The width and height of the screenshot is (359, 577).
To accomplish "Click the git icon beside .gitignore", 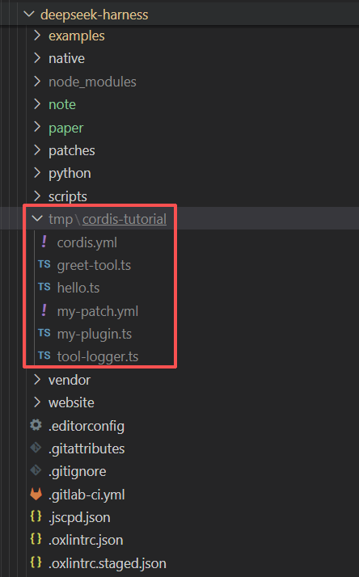I will (36, 470).
